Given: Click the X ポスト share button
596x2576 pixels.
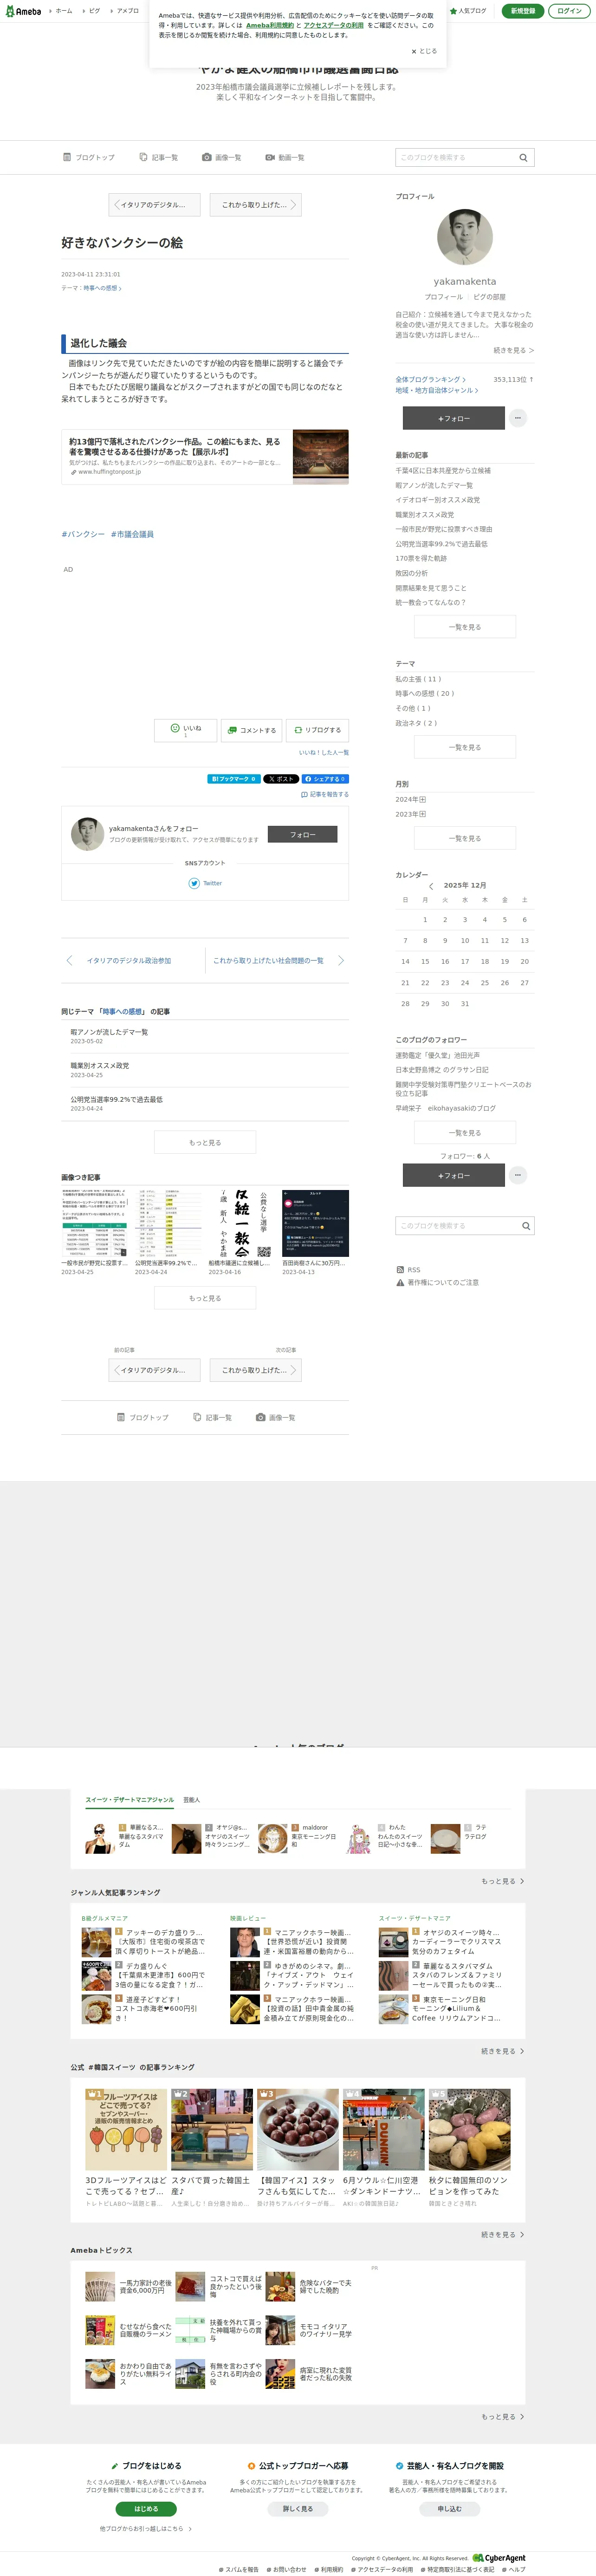Looking at the screenshot, I should (x=281, y=778).
